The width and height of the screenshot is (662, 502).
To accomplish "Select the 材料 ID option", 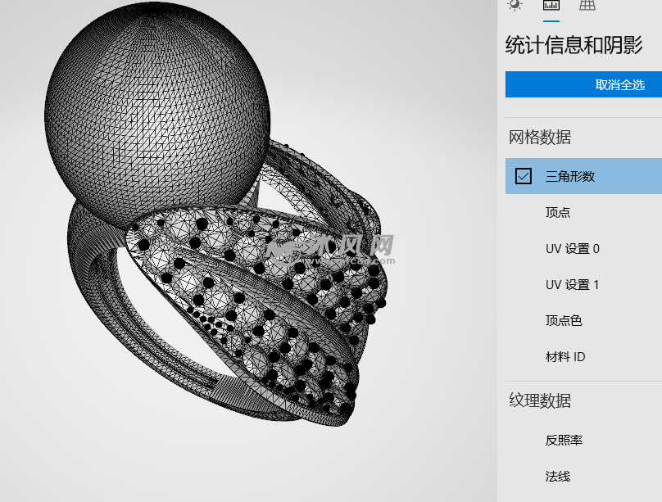I will point(565,356).
